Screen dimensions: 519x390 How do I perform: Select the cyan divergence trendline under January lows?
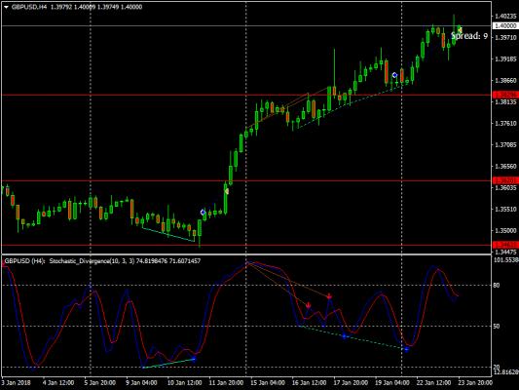pos(168,235)
